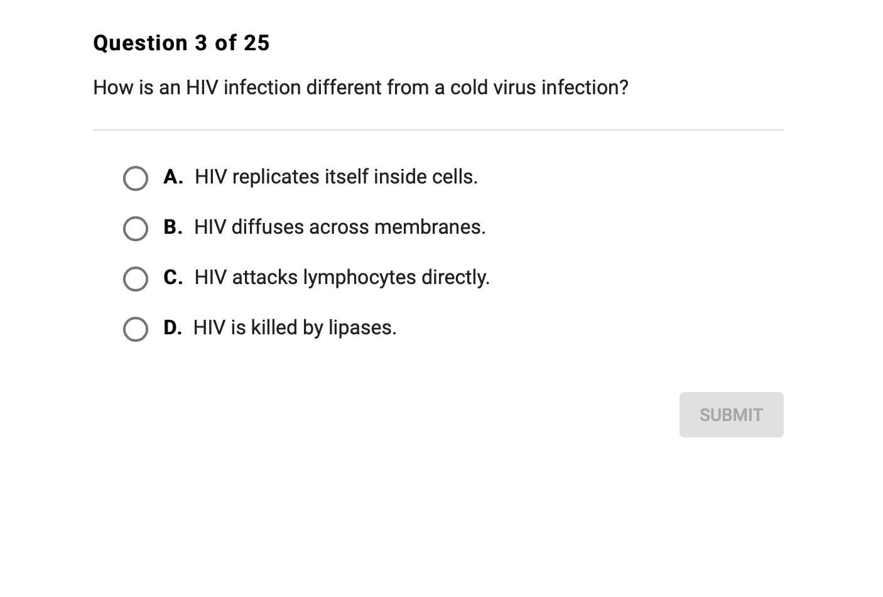Select radio button for option A
Screen dimensions: 883x597
point(136,178)
